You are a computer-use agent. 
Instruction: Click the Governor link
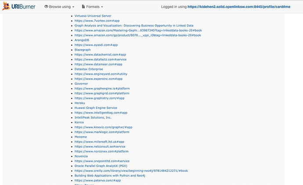(x=81, y=83)
